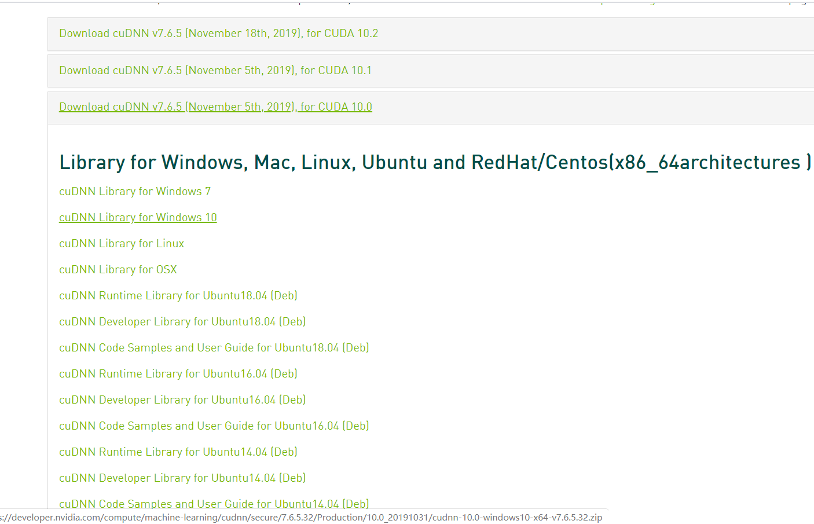Download cuDNN Runtime Library for Ubuntu16.04 Deb
Viewport: 814px width, 524px height.
178,374
